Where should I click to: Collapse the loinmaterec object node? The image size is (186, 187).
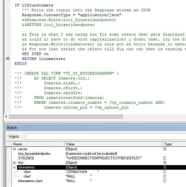tap(14, 167)
